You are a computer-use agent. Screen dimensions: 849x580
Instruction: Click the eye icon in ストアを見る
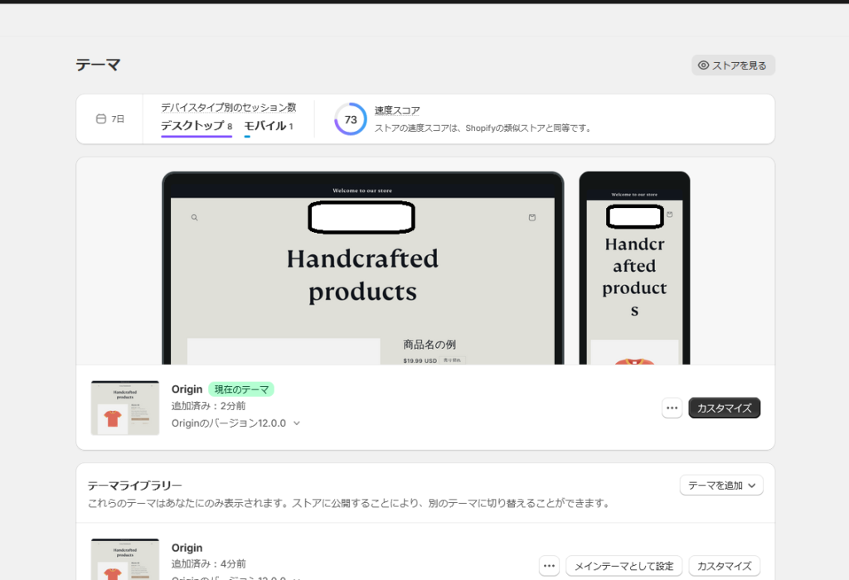pos(703,65)
